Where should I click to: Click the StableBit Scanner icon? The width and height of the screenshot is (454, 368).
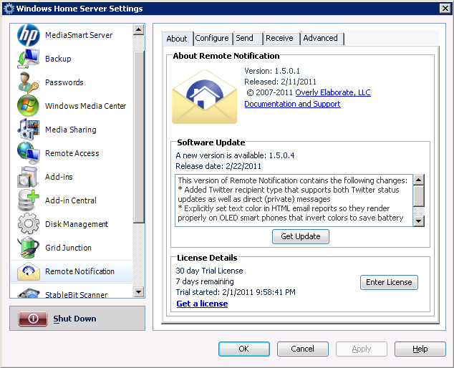pyautogui.click(x=29, y=293)
